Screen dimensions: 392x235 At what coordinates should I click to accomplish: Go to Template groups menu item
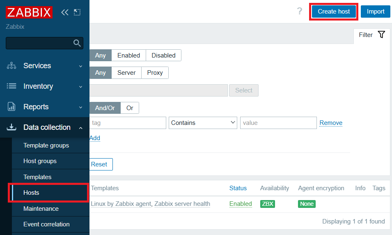pos(46,145)
